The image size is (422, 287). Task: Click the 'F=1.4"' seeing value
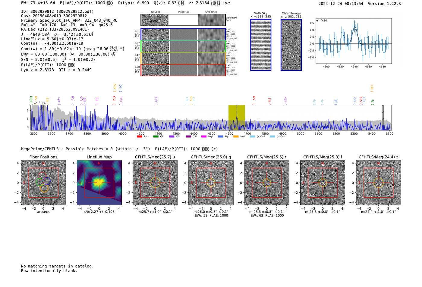[28, 25]
